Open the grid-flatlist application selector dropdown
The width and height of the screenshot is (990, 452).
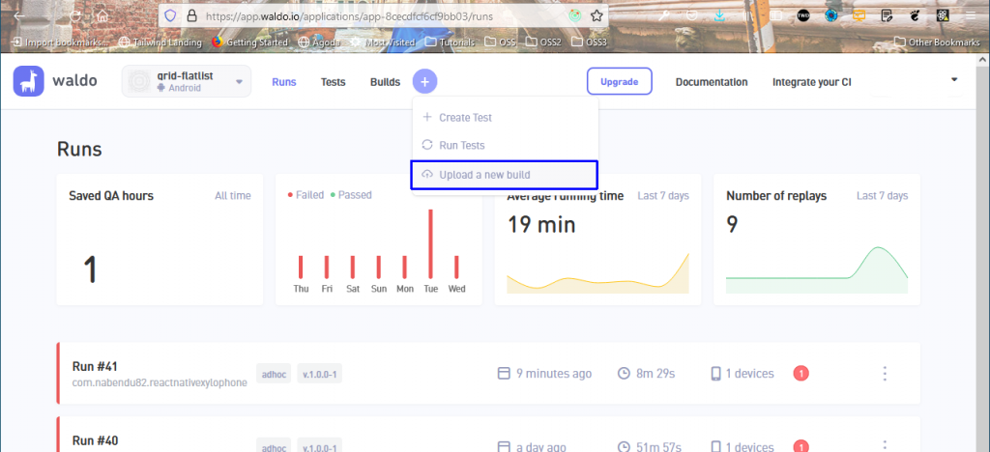tap(187, 81)
